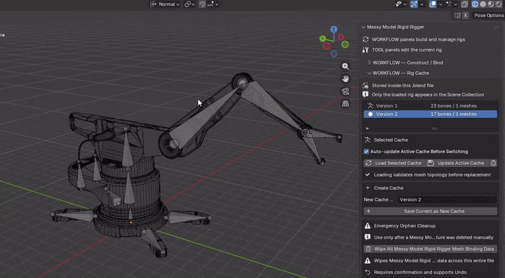Image resolution: width=505 pixels, height=278 pixels.
Task: Toggle the viewport gizmos button
Action: tap(415, 4)
